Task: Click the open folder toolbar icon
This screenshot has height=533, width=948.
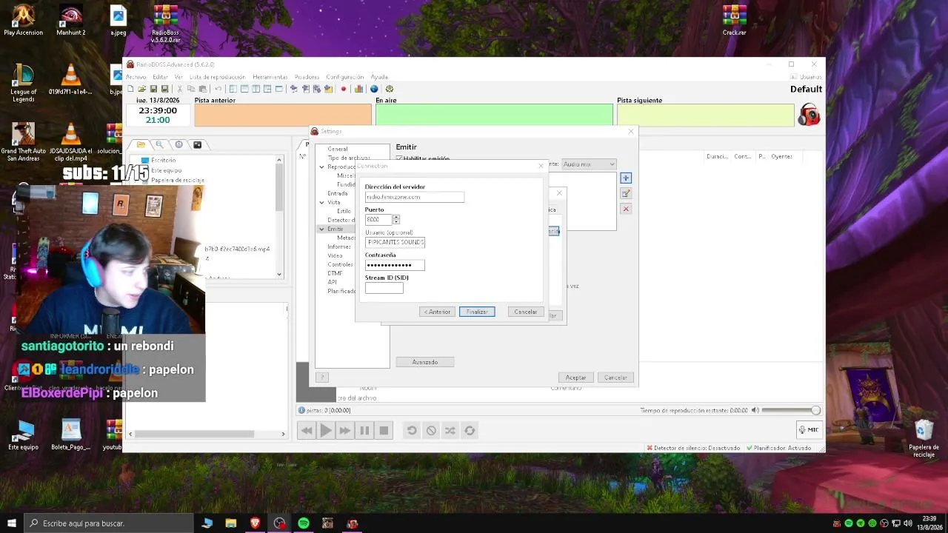Action: pos(141,89)
